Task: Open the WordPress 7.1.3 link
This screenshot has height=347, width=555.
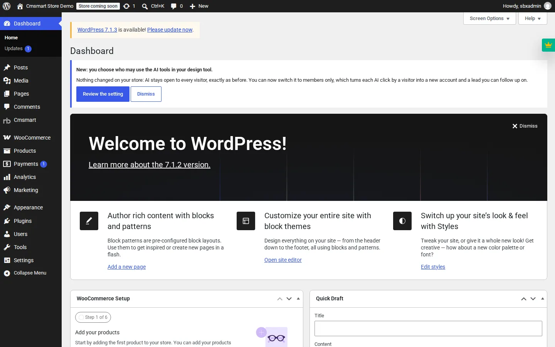Action: pyautogui.click(x=97, y=30)
